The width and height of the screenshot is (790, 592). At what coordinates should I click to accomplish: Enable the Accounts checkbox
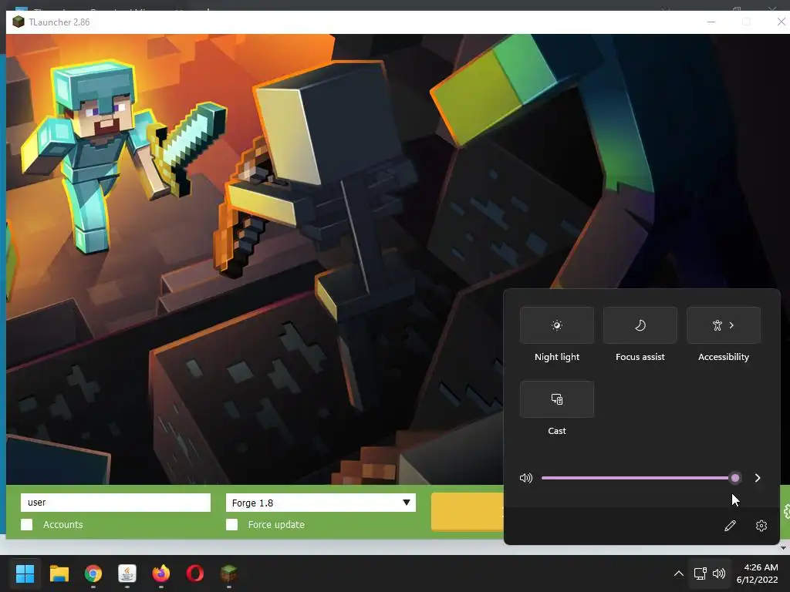coord(27,524)
